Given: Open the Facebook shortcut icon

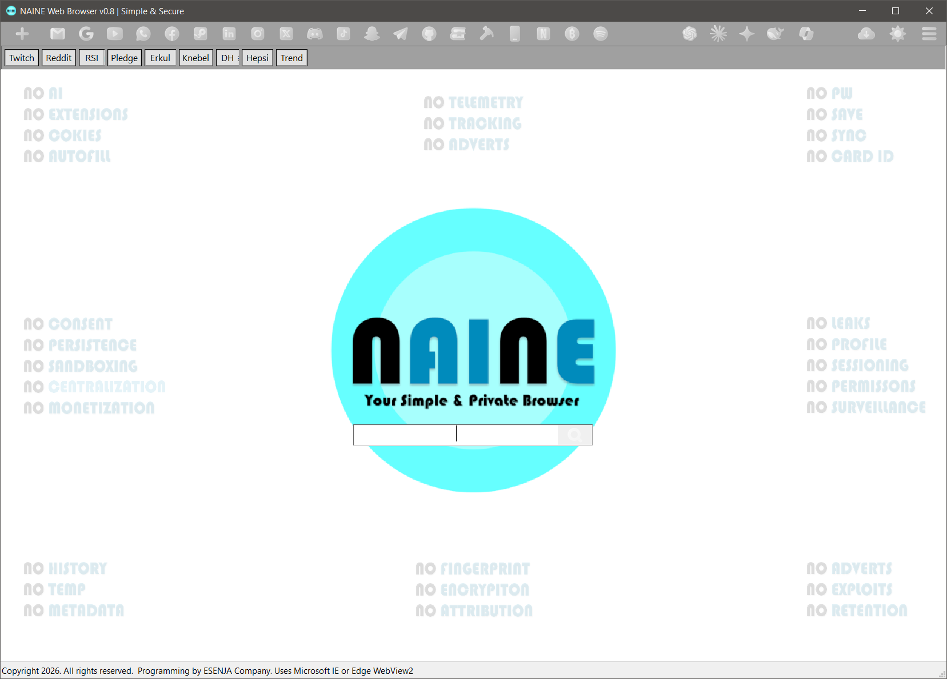Looking at the screenshot, I should click(172, 34).
